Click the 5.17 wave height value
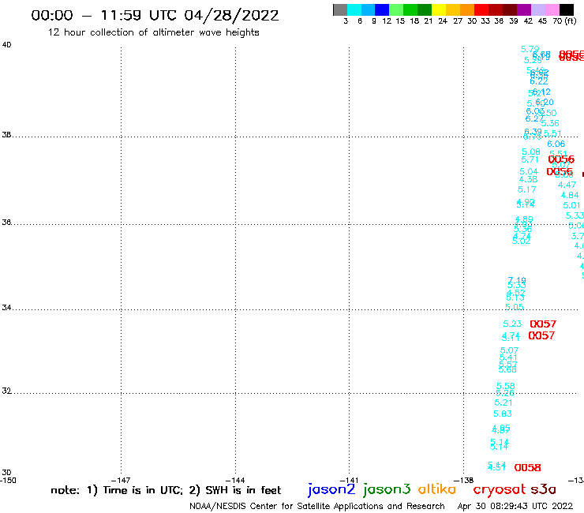The image size is (584, 513). [527, 189]
